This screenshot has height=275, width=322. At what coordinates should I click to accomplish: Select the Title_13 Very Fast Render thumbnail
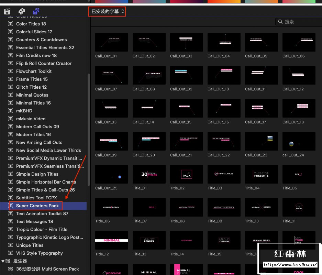coord(149,240)
